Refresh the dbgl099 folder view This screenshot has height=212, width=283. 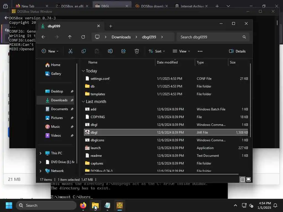point(83,37)
